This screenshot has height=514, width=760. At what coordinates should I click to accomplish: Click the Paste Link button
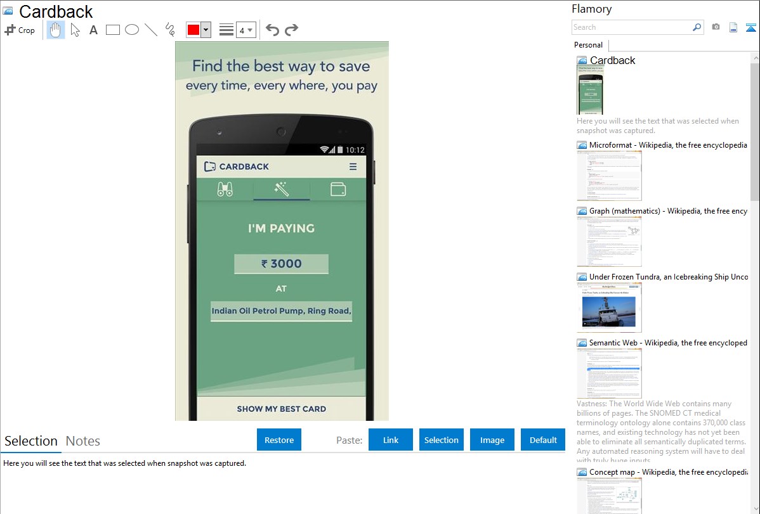(391, 440)
